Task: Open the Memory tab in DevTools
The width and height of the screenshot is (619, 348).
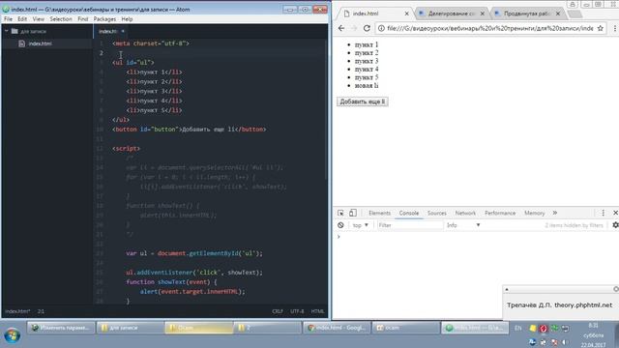Action: tap(535, 213)
